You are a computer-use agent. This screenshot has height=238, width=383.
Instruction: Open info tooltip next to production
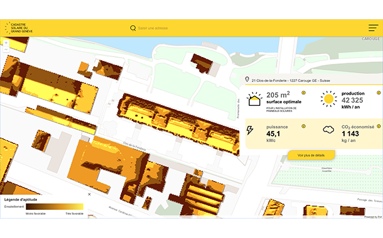pyautogui.click(x=379, y=93)
